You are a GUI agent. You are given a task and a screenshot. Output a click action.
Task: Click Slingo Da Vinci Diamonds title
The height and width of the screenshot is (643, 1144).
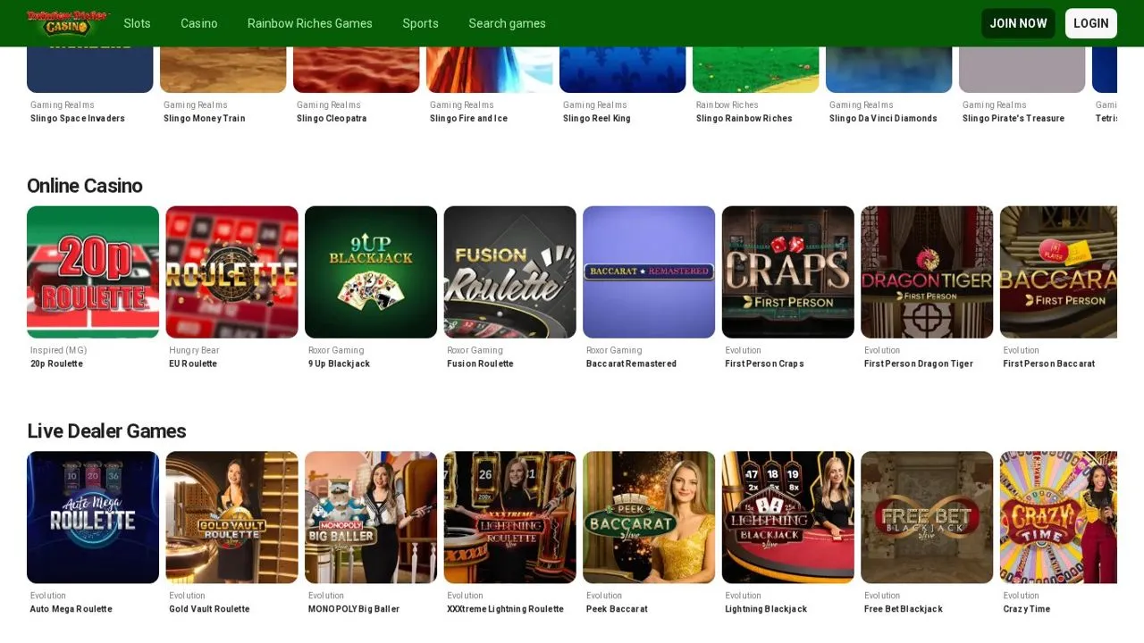883,119
